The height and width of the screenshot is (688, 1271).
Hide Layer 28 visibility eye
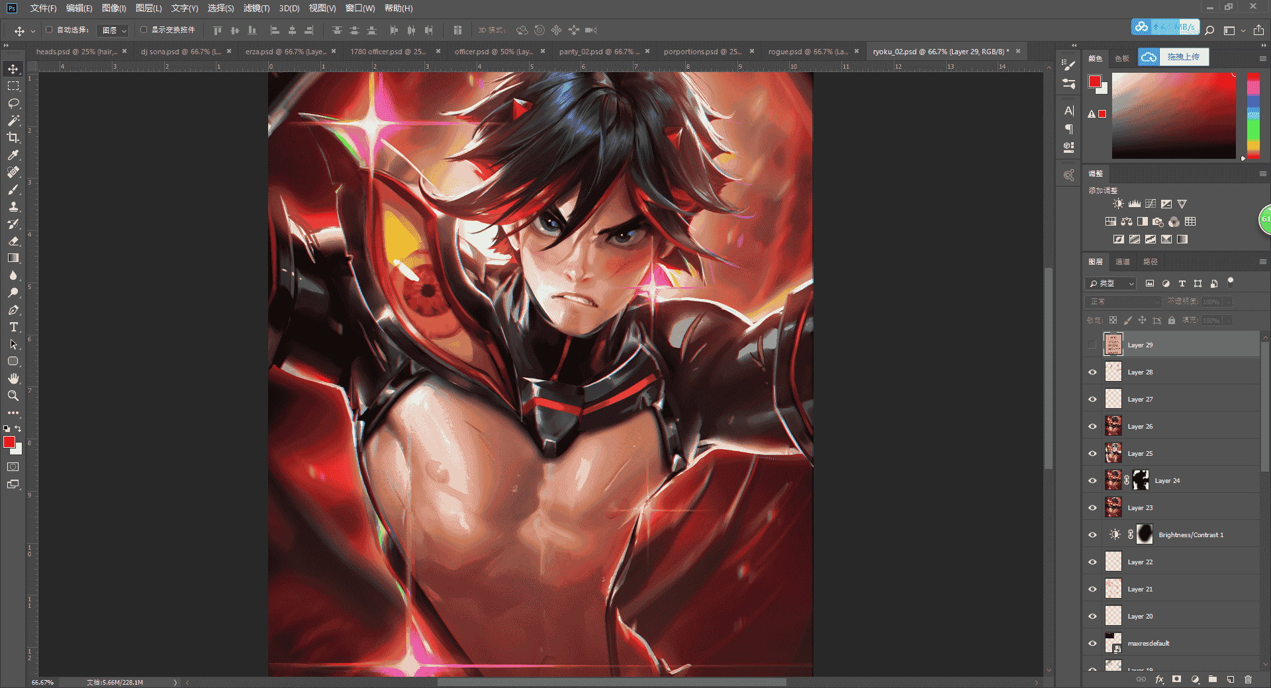point(1092,372)
